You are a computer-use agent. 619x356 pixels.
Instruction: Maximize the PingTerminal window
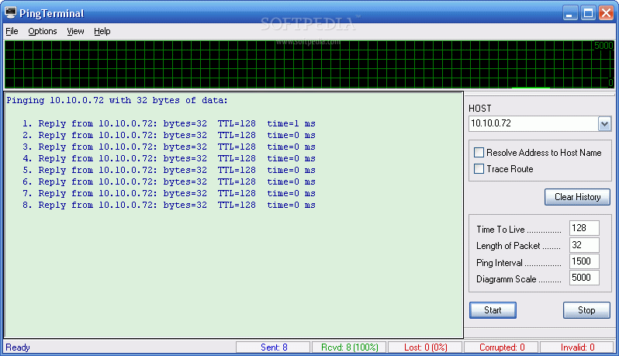588,13
